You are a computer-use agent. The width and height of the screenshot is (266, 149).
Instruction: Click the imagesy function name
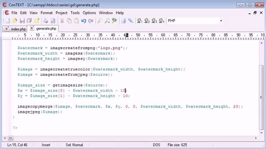click(x=76, y=59)
